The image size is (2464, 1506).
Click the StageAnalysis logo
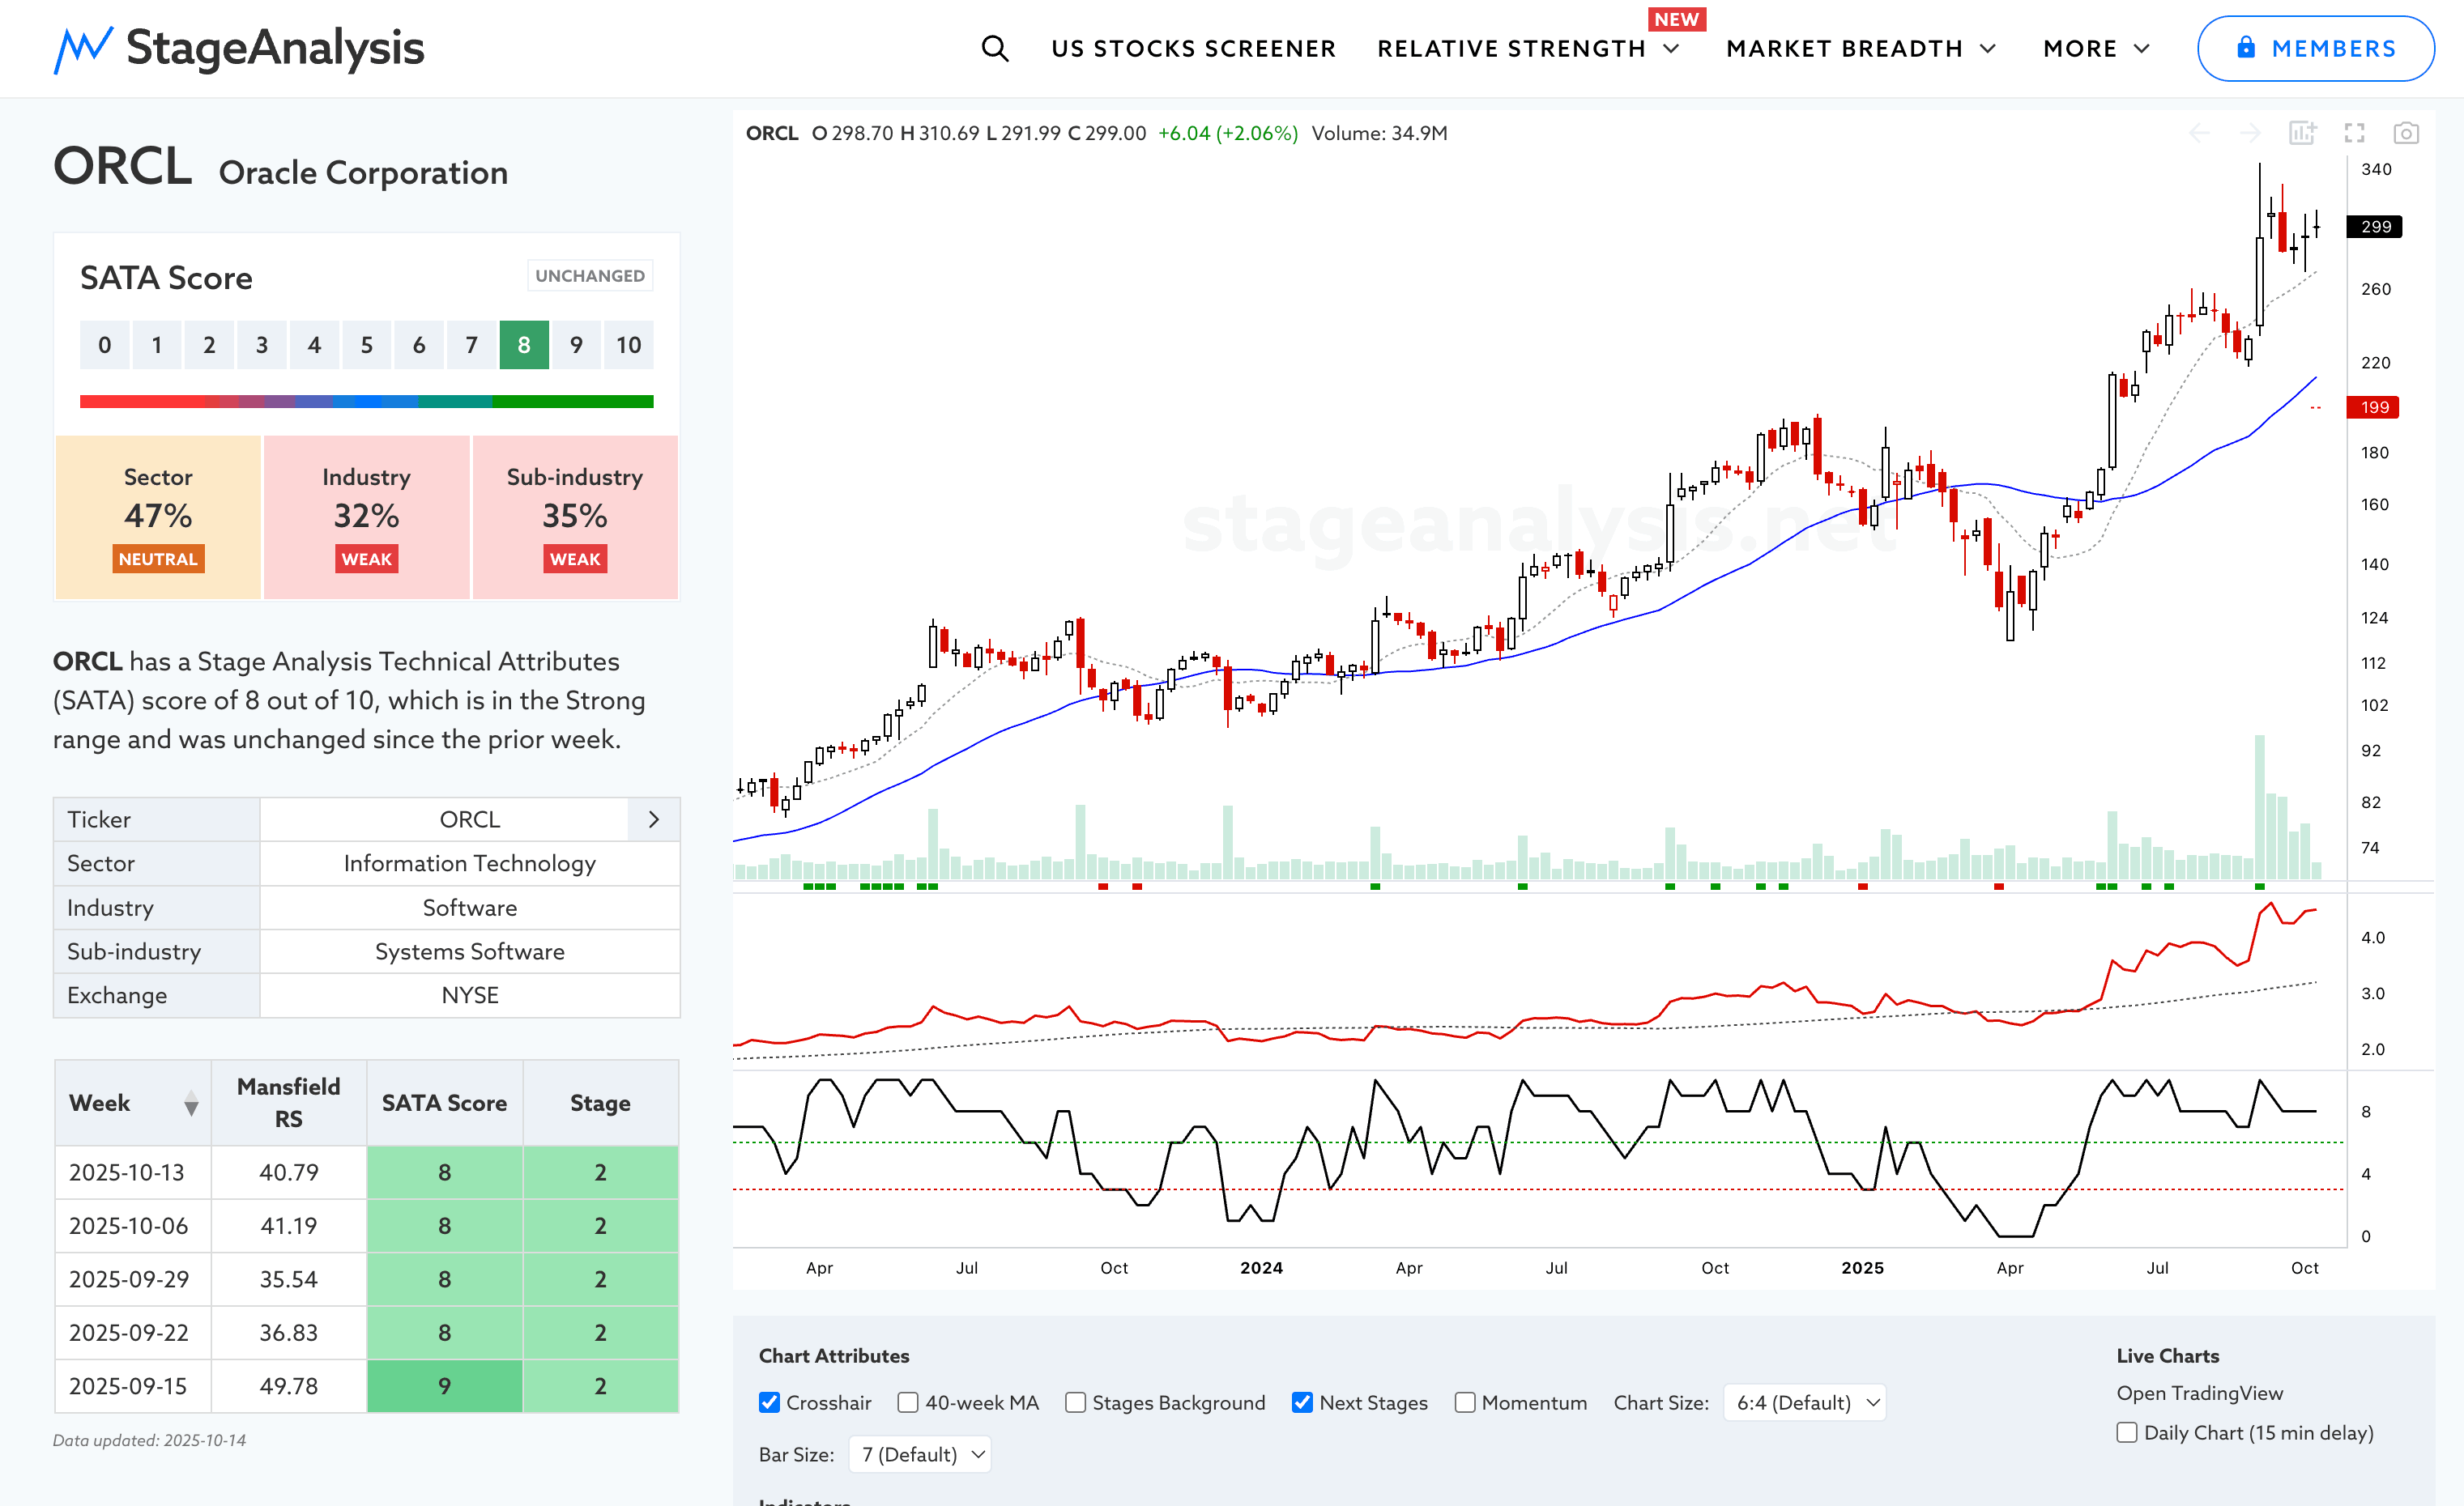point(239,48)
